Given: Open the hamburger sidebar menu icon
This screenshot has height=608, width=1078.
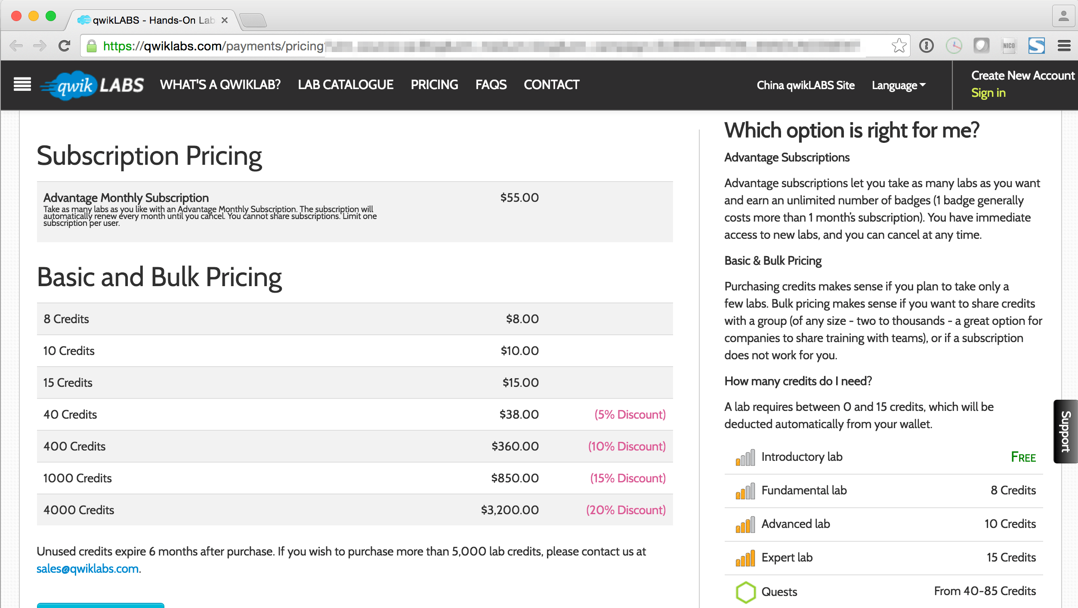Looking at the screenshot, I should pyautogui.click(x=22, y=84).
